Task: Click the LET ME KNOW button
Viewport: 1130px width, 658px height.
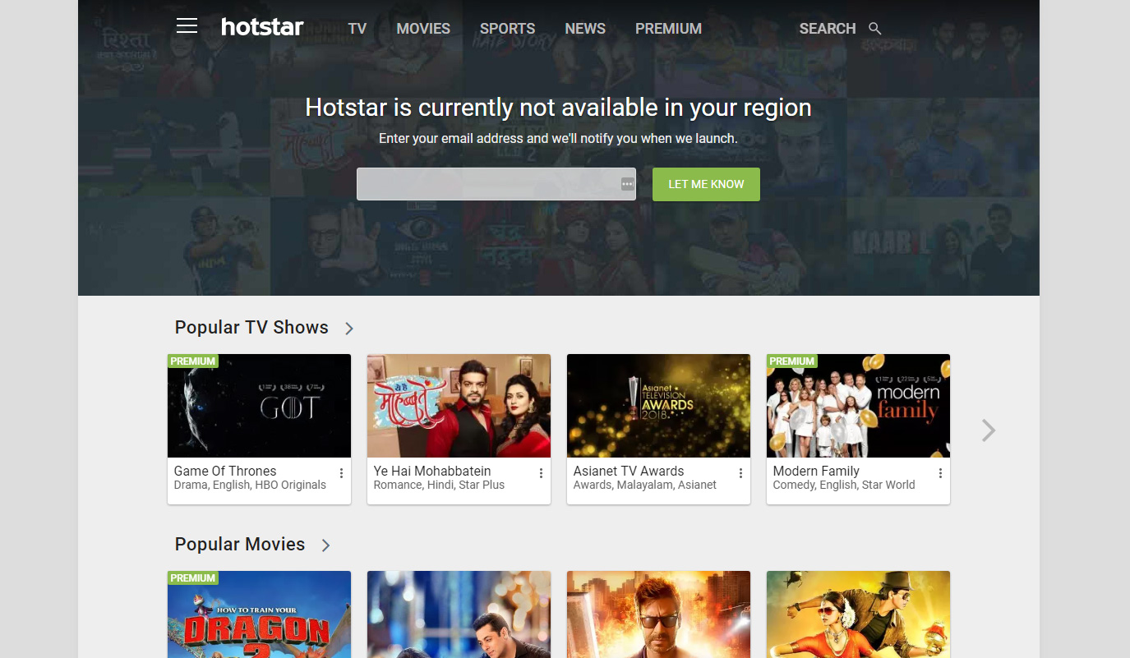Action: (x=706, y=184)
